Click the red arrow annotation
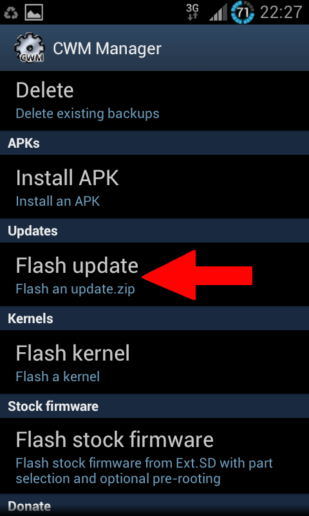 197,275
